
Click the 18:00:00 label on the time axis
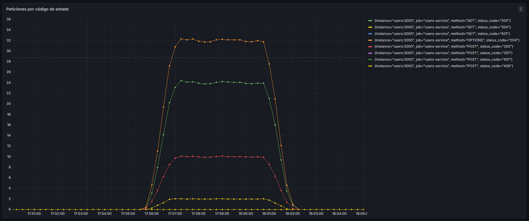coord(246,214)
